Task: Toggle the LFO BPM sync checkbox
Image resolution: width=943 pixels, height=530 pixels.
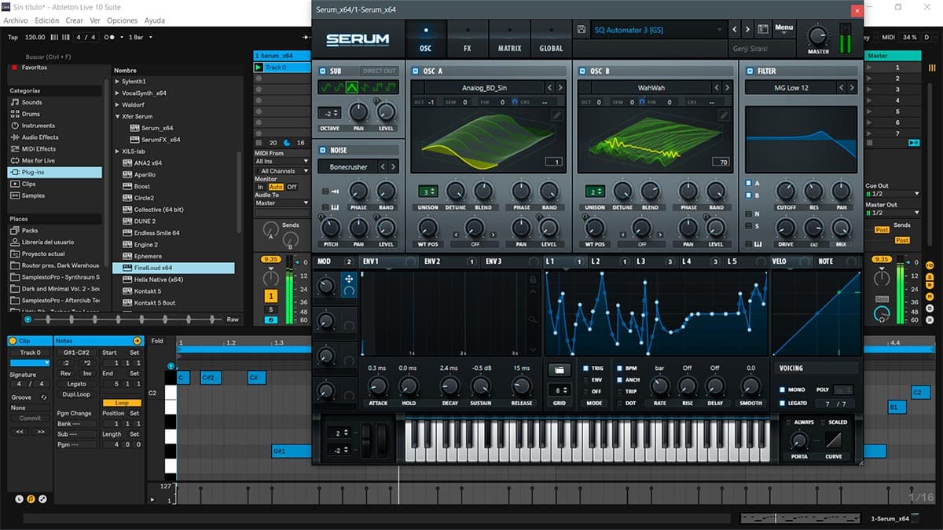Action: coord(619,368)
